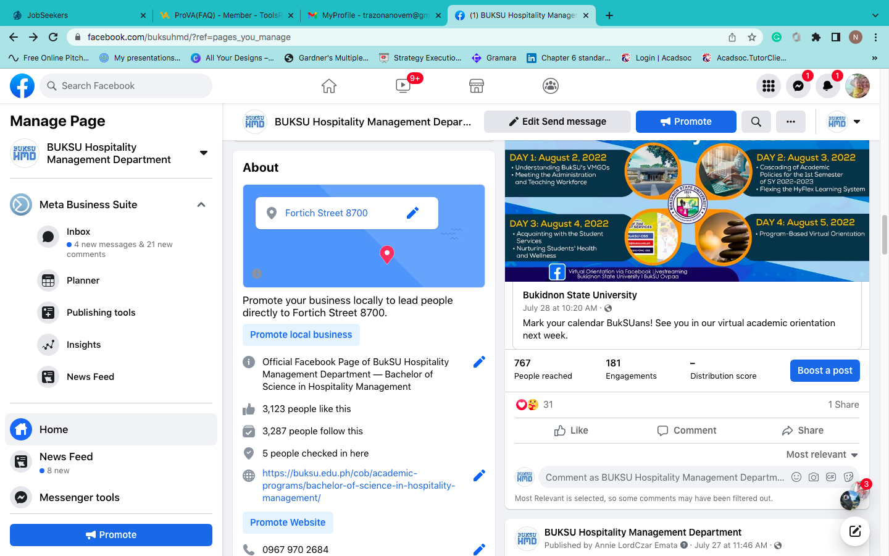Like the Bukidnon State University post

[x=571, y=431]
